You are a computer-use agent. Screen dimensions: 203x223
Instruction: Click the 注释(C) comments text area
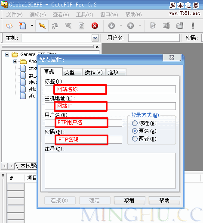(110, 170)
